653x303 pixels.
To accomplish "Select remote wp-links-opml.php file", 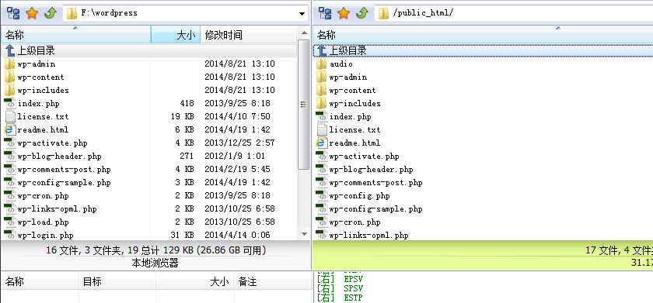I will pyautogui.click(x=368, y=236).
